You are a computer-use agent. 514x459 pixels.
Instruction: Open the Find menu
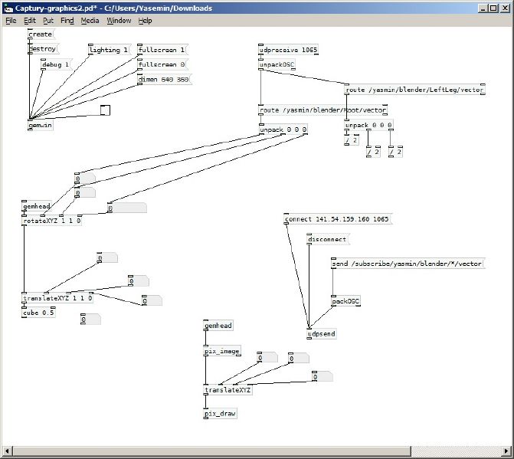coord(67,21)
